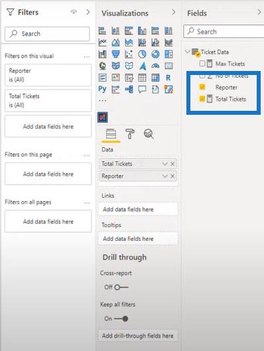Select the scatter chart visualization icon
Viewport: 264px width, 351px height.
(x=129, y=54)
